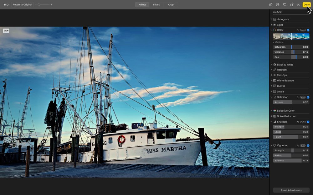The image size is (313, 195).
Task: Expand the Light section
Action: [271, 25]
